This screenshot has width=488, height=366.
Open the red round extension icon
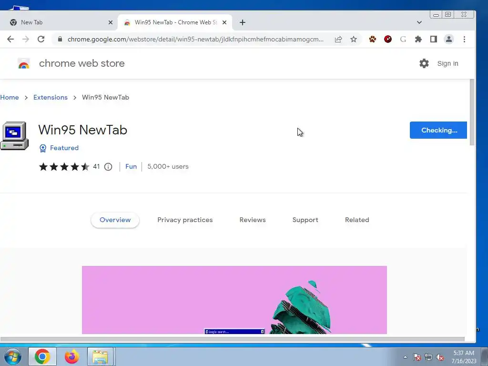click(x=388, y=39)
